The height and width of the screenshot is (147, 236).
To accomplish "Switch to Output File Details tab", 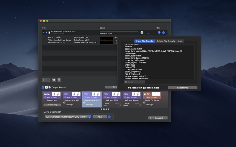I will 165,41.
